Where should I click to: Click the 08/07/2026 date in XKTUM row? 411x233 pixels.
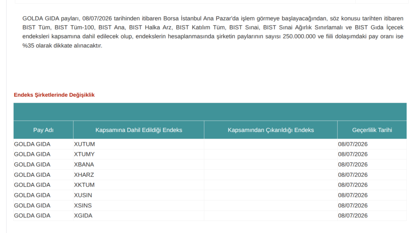353,185
